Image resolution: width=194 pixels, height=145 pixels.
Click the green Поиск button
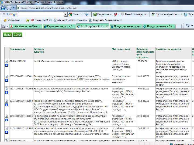pos(8,35)
